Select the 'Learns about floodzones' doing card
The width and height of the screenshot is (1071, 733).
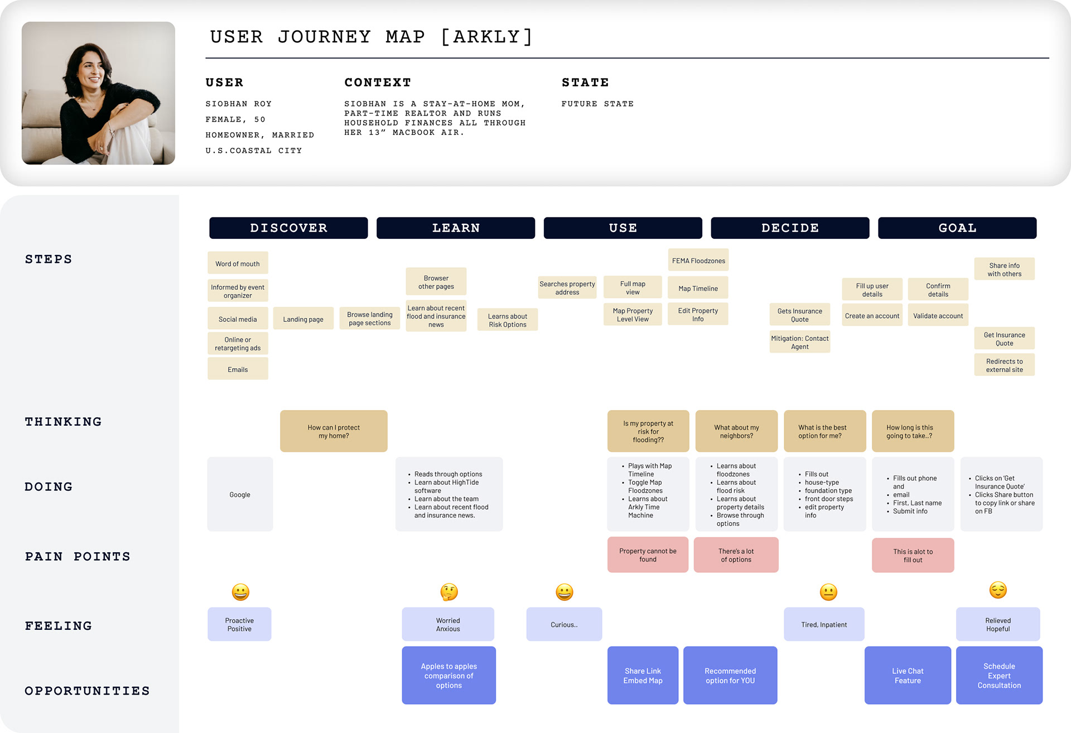pos(736,494)
